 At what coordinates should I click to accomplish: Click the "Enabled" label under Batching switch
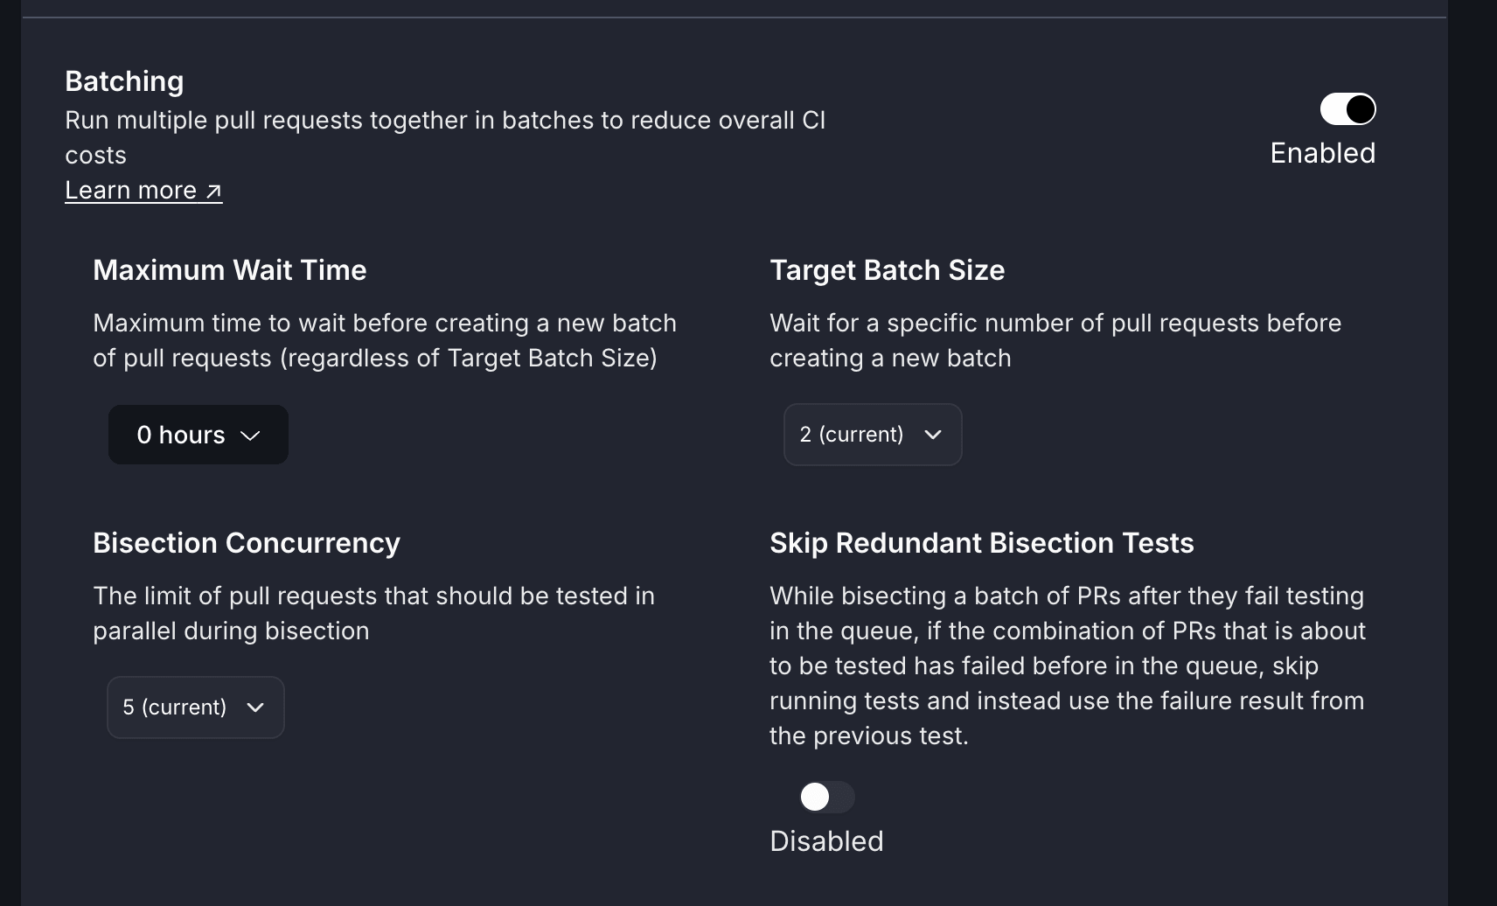[x=1322, y=153]
